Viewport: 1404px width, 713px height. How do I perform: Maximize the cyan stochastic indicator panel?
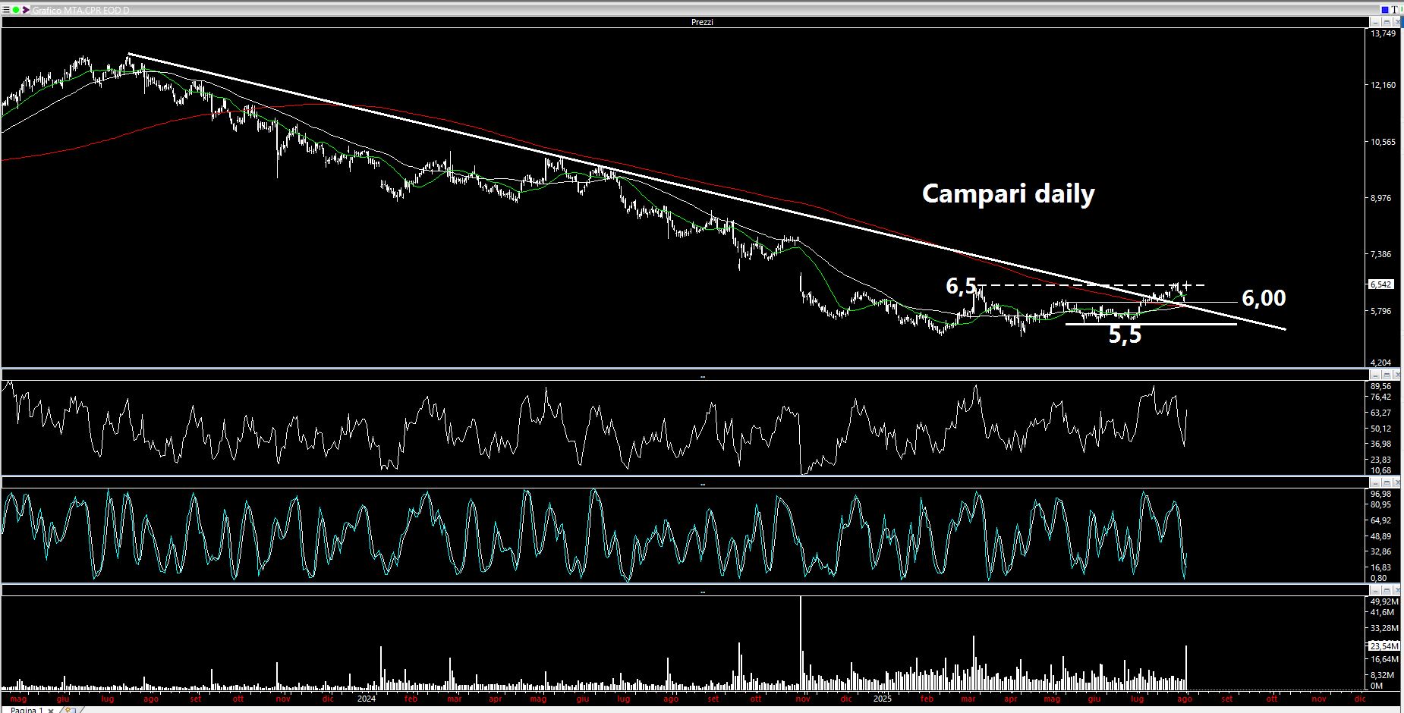(1387, 482)
